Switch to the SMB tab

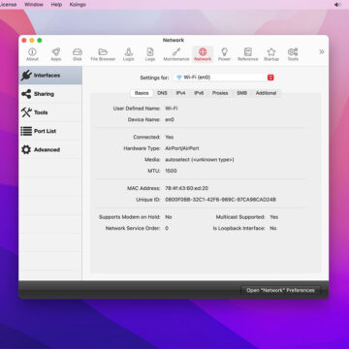241,93
